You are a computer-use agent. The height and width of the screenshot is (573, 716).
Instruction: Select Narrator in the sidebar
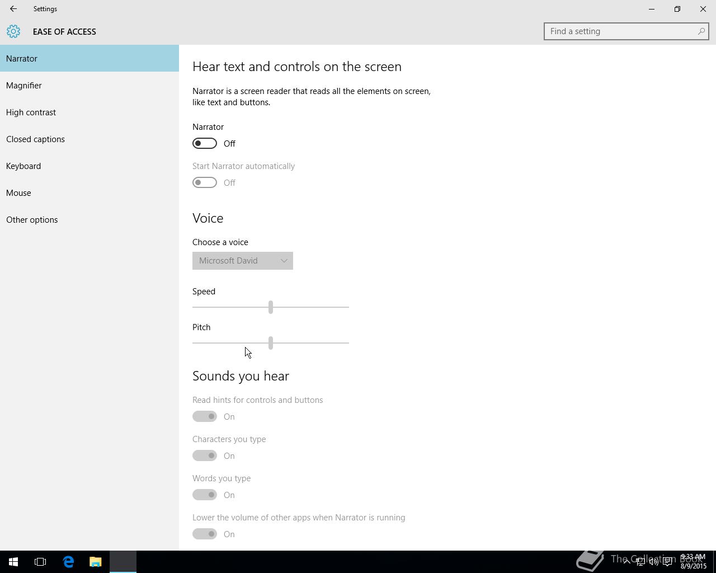[89, 58]
